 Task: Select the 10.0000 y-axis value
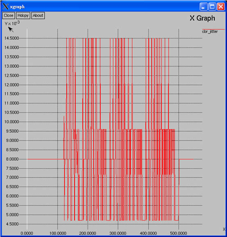tap(11, 122)
